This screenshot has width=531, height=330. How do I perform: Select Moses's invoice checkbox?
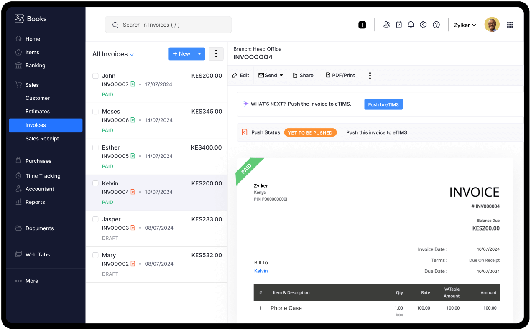(95, 111)
